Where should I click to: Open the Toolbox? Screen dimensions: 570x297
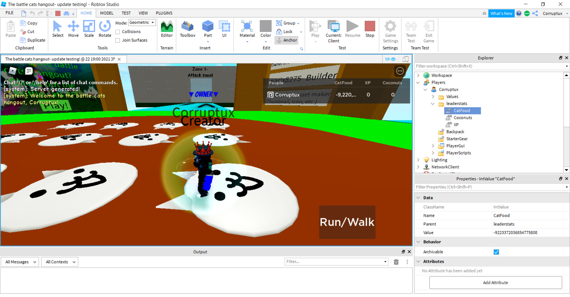[187, 29]
